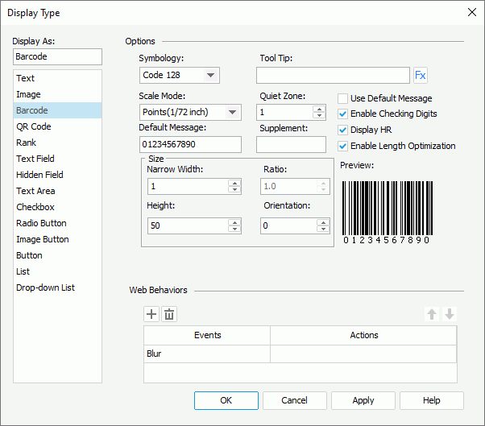The width and height of the screenshot is (485, 426).
Task: Delete web behavior using trash icon
Action: [169, 314]
